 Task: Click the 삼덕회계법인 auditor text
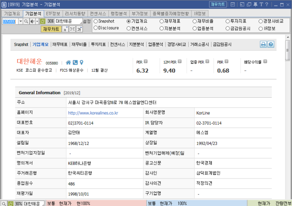[x=208, y=173]
